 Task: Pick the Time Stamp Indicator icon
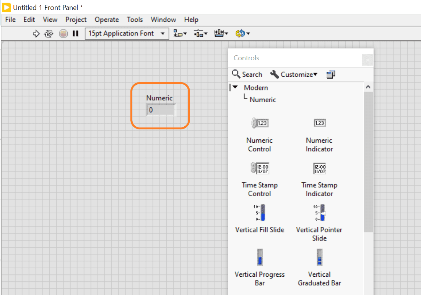(319, 168)
